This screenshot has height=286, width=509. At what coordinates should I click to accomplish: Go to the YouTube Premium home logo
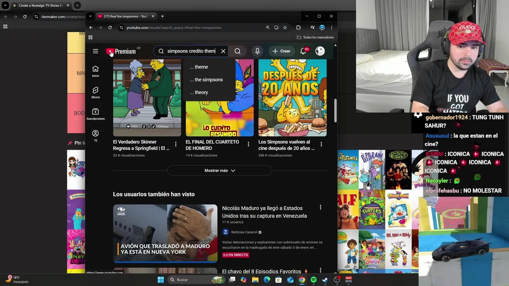(x=121, y=51)
